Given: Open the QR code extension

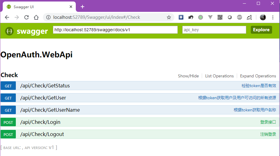Looking at the screenshot, I should coord(220,17).
